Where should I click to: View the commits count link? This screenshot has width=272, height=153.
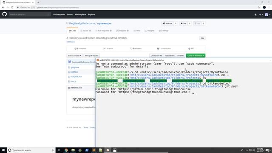pyautogui.click(x=80, y=48)
